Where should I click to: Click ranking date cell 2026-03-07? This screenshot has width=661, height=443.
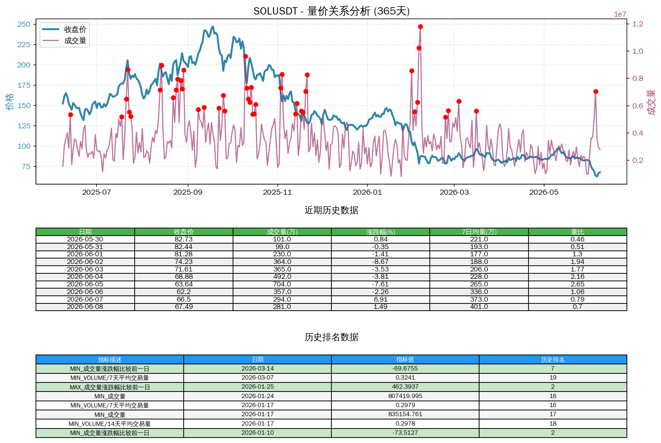[x=257, y=378]
